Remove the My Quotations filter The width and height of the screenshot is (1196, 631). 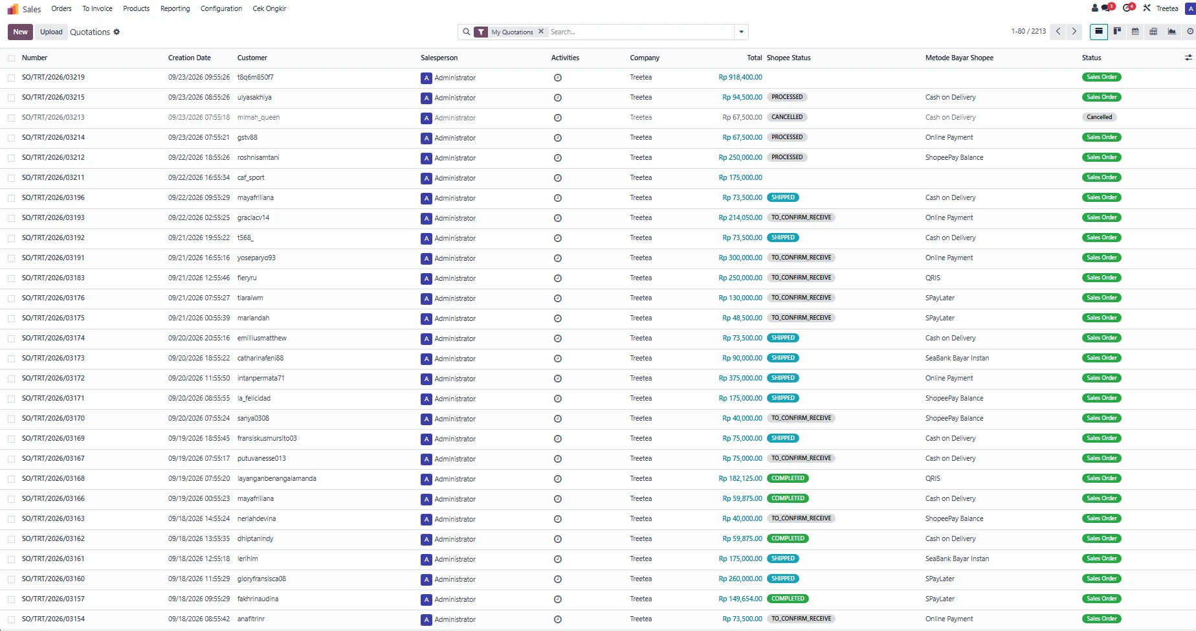pyautogui.click(x=541, y=32)
